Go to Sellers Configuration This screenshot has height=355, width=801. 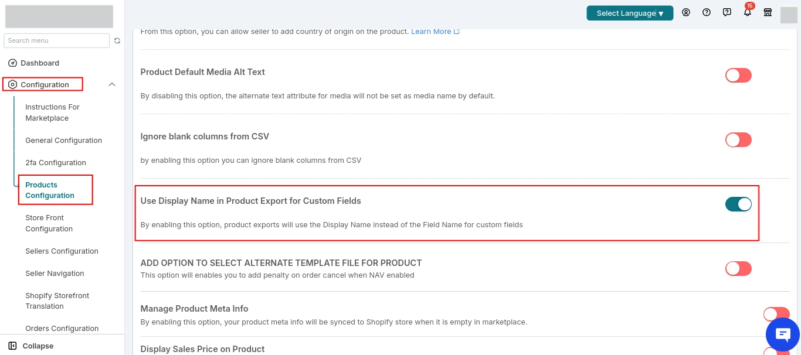pyautogui.click(x=62, y=251)
